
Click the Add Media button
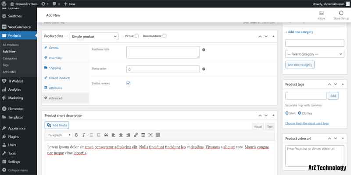(x=57, y=125)
